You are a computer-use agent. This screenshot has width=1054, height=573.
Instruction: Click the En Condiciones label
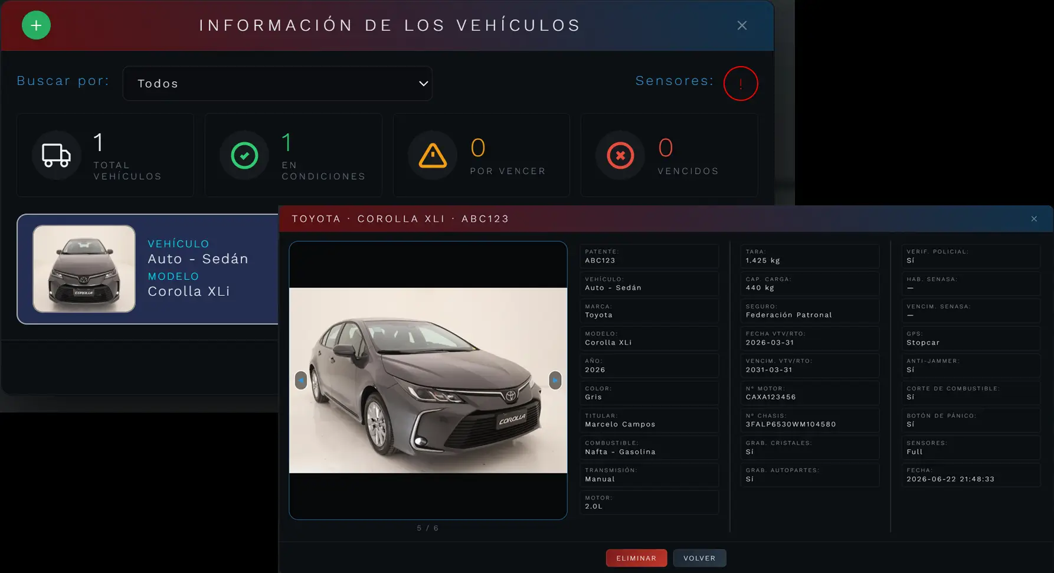[x=323, y=171]
